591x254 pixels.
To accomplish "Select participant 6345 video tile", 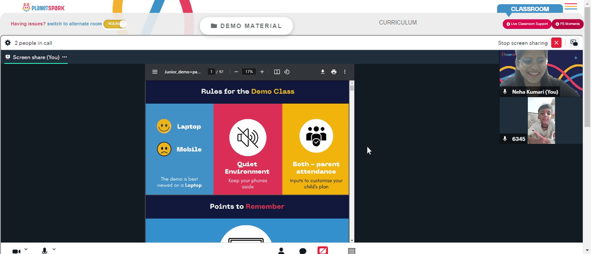I will pos(541,121).
